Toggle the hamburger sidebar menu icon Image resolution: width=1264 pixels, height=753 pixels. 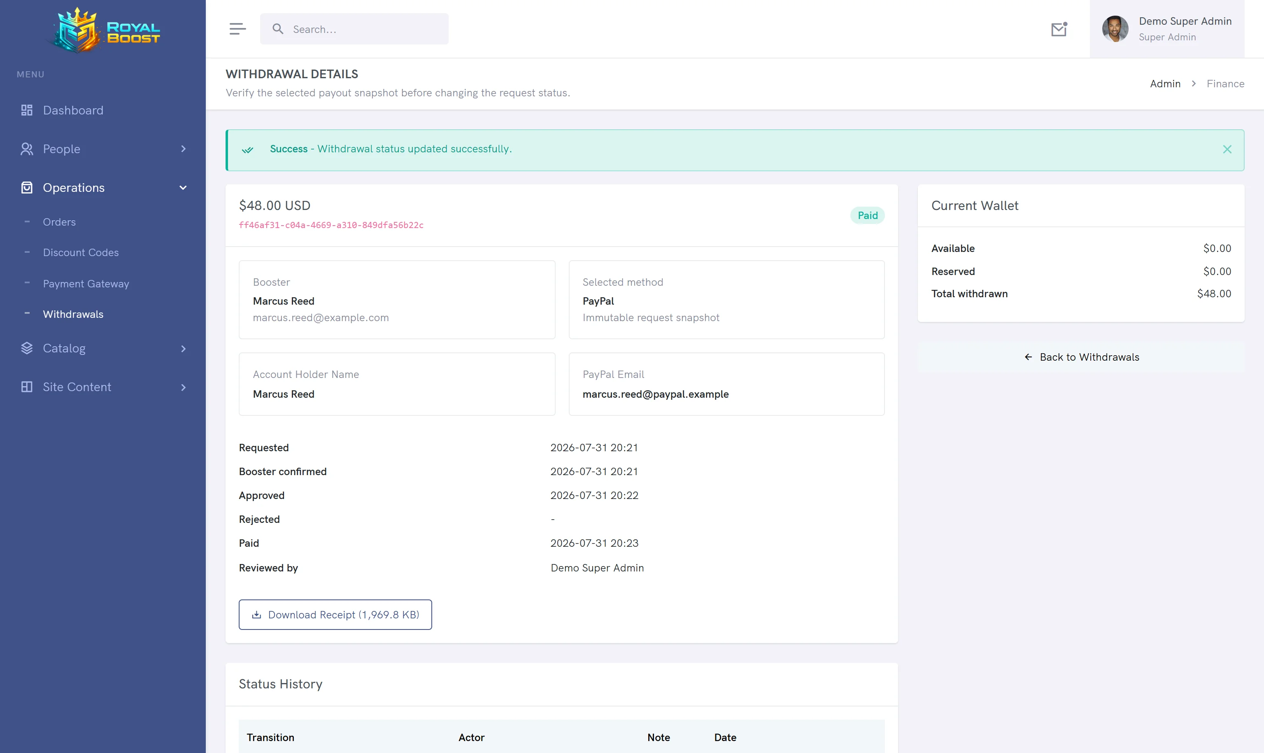tap(237, 29)
